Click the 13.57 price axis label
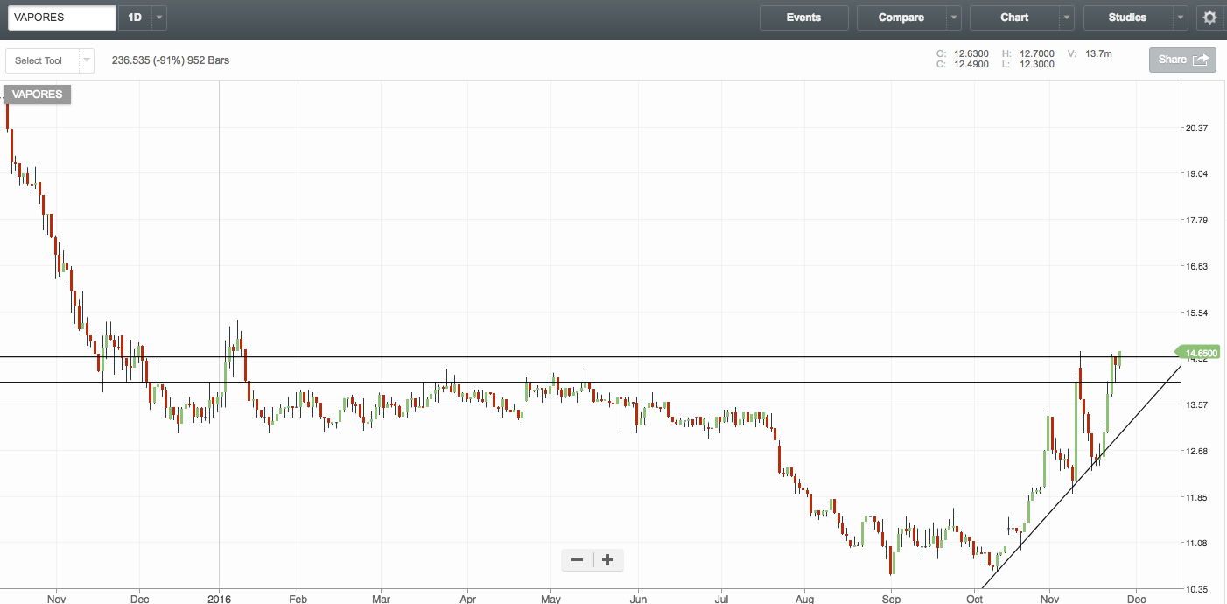The image size is (1227, 604). 1196,404
